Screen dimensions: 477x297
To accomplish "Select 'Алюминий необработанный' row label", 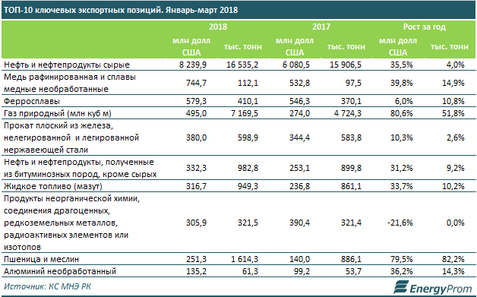I will 60,271.
